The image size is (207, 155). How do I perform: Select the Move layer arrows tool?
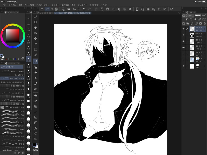(x=36, y=39)
